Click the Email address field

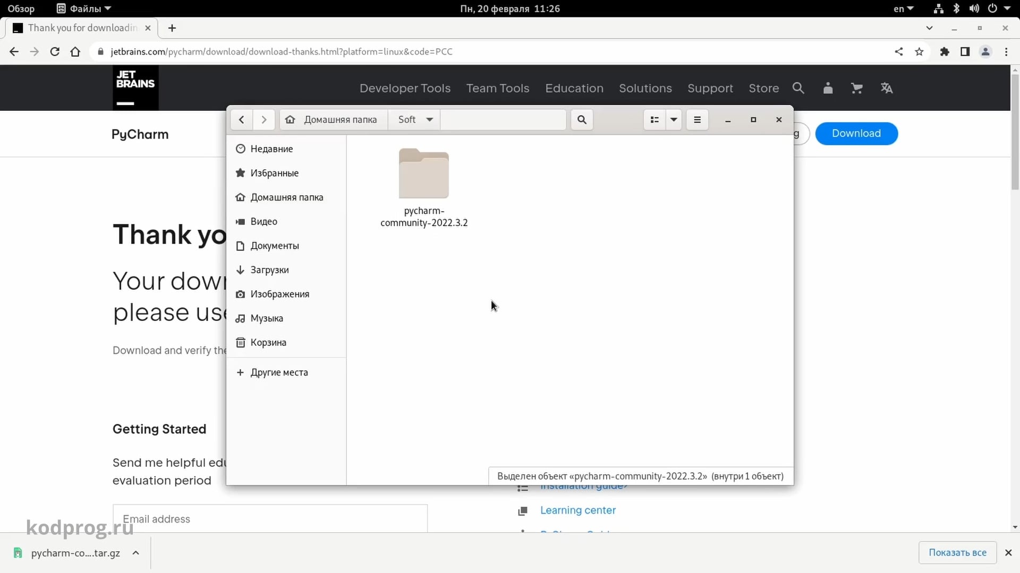coord(270,518)
